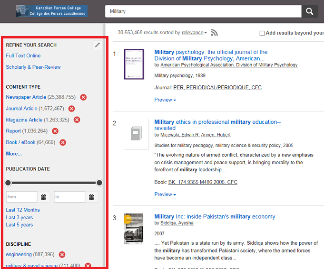Filter by Full Text Online

23,56
